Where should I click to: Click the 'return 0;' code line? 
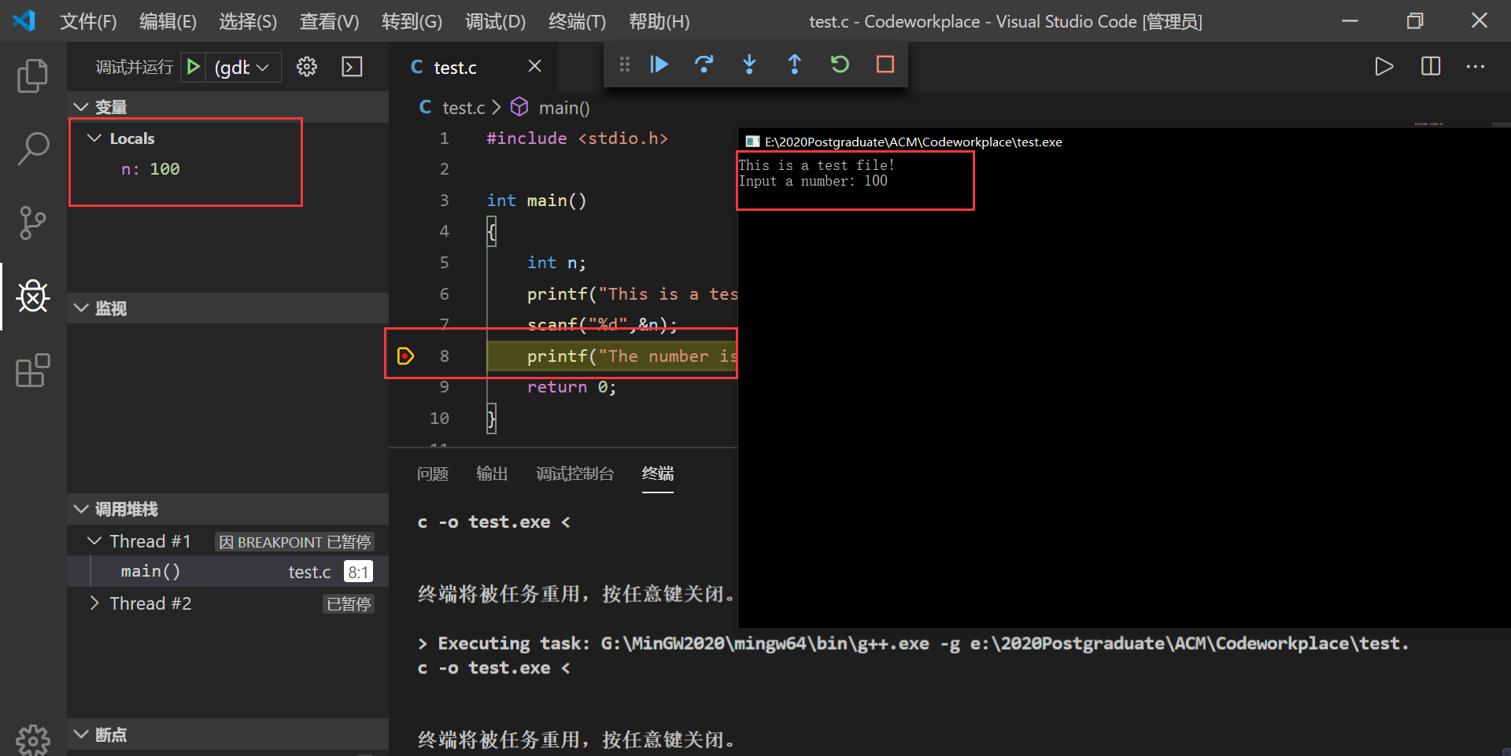[x=571, y=387]
